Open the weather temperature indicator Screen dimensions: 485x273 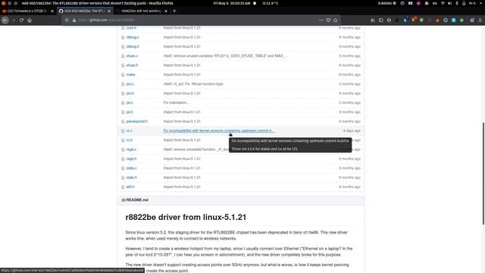point(271,3)
